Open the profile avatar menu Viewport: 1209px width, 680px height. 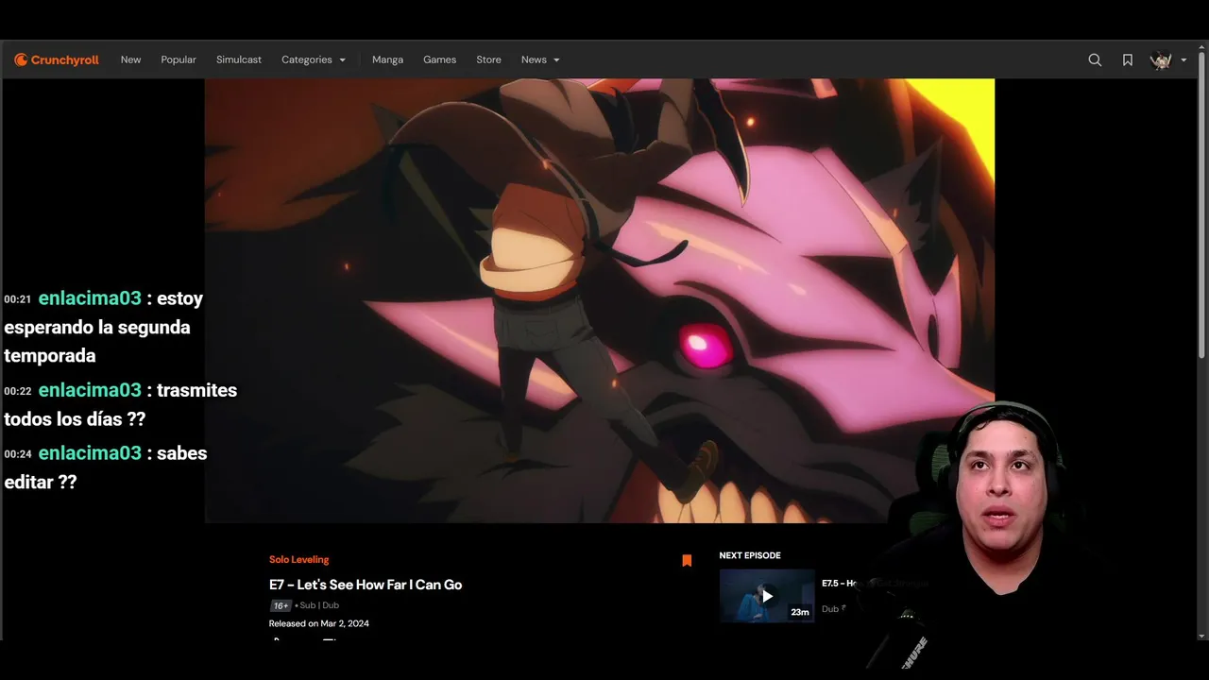coord(1161,59)
